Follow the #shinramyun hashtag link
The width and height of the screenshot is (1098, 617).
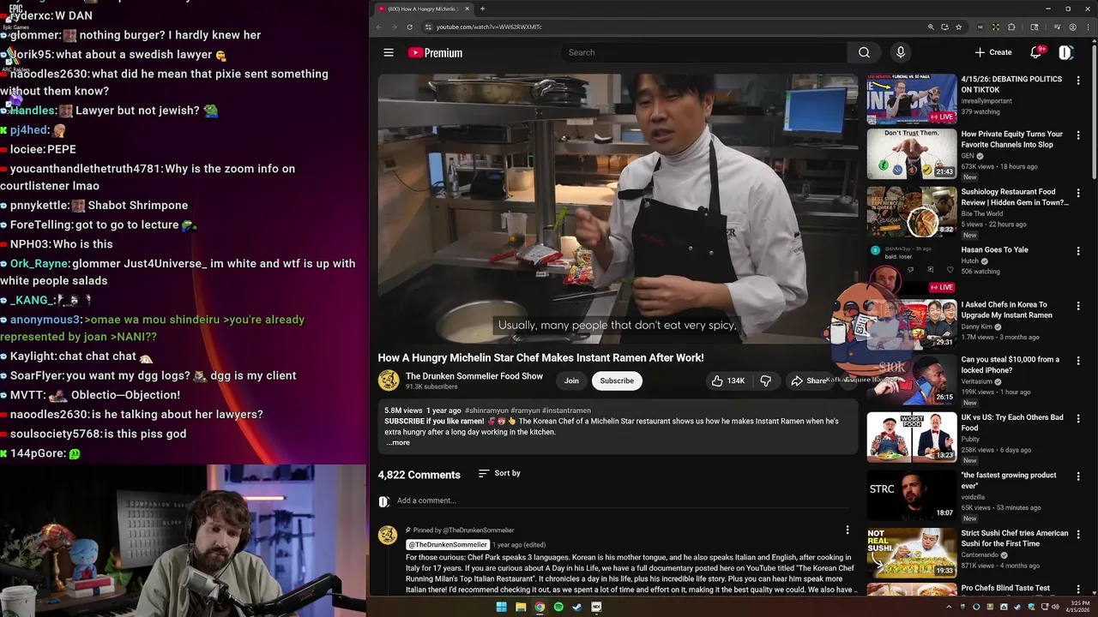487,410
